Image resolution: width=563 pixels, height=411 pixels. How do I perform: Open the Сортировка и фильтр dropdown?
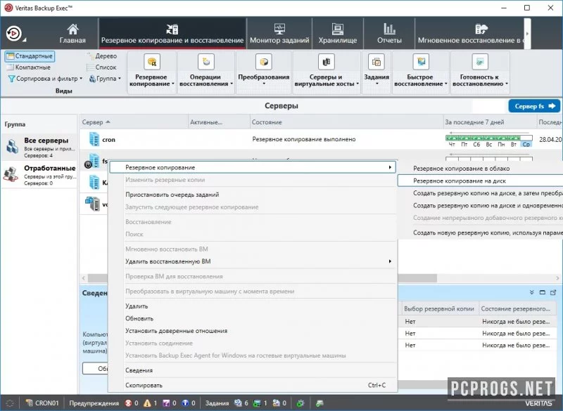pyautogui.click(x=45, y=79)
